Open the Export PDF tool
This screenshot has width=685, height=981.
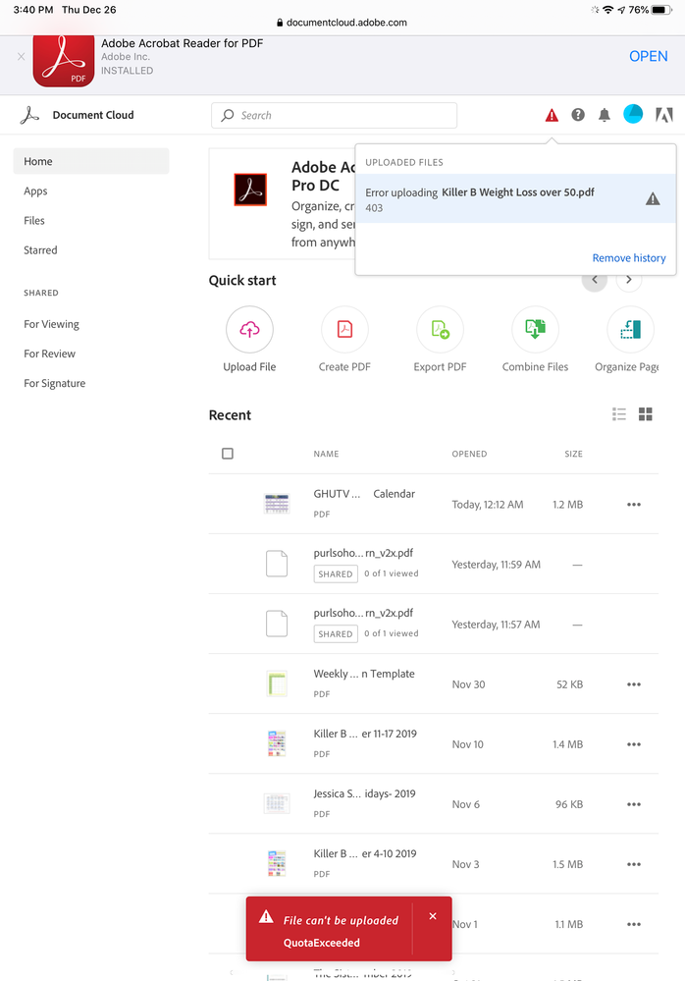tap(440, 331)
